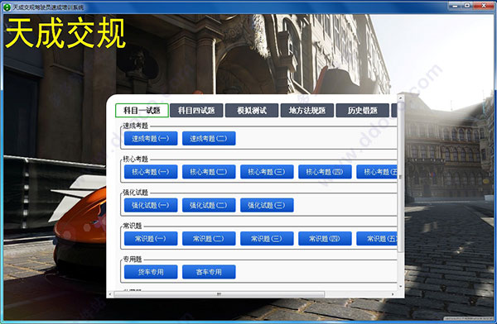Start 速成考题(一)
Screen dimensions: 497x324
(x=151, y=139)
